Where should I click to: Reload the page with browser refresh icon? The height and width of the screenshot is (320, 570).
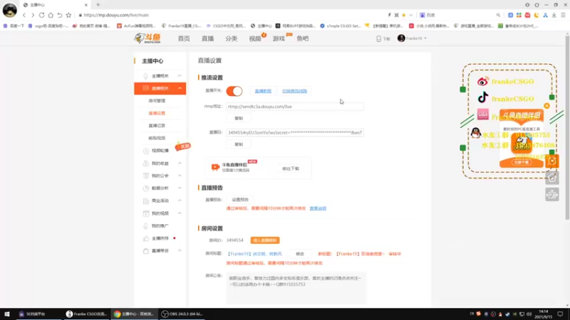coord(41,15)
